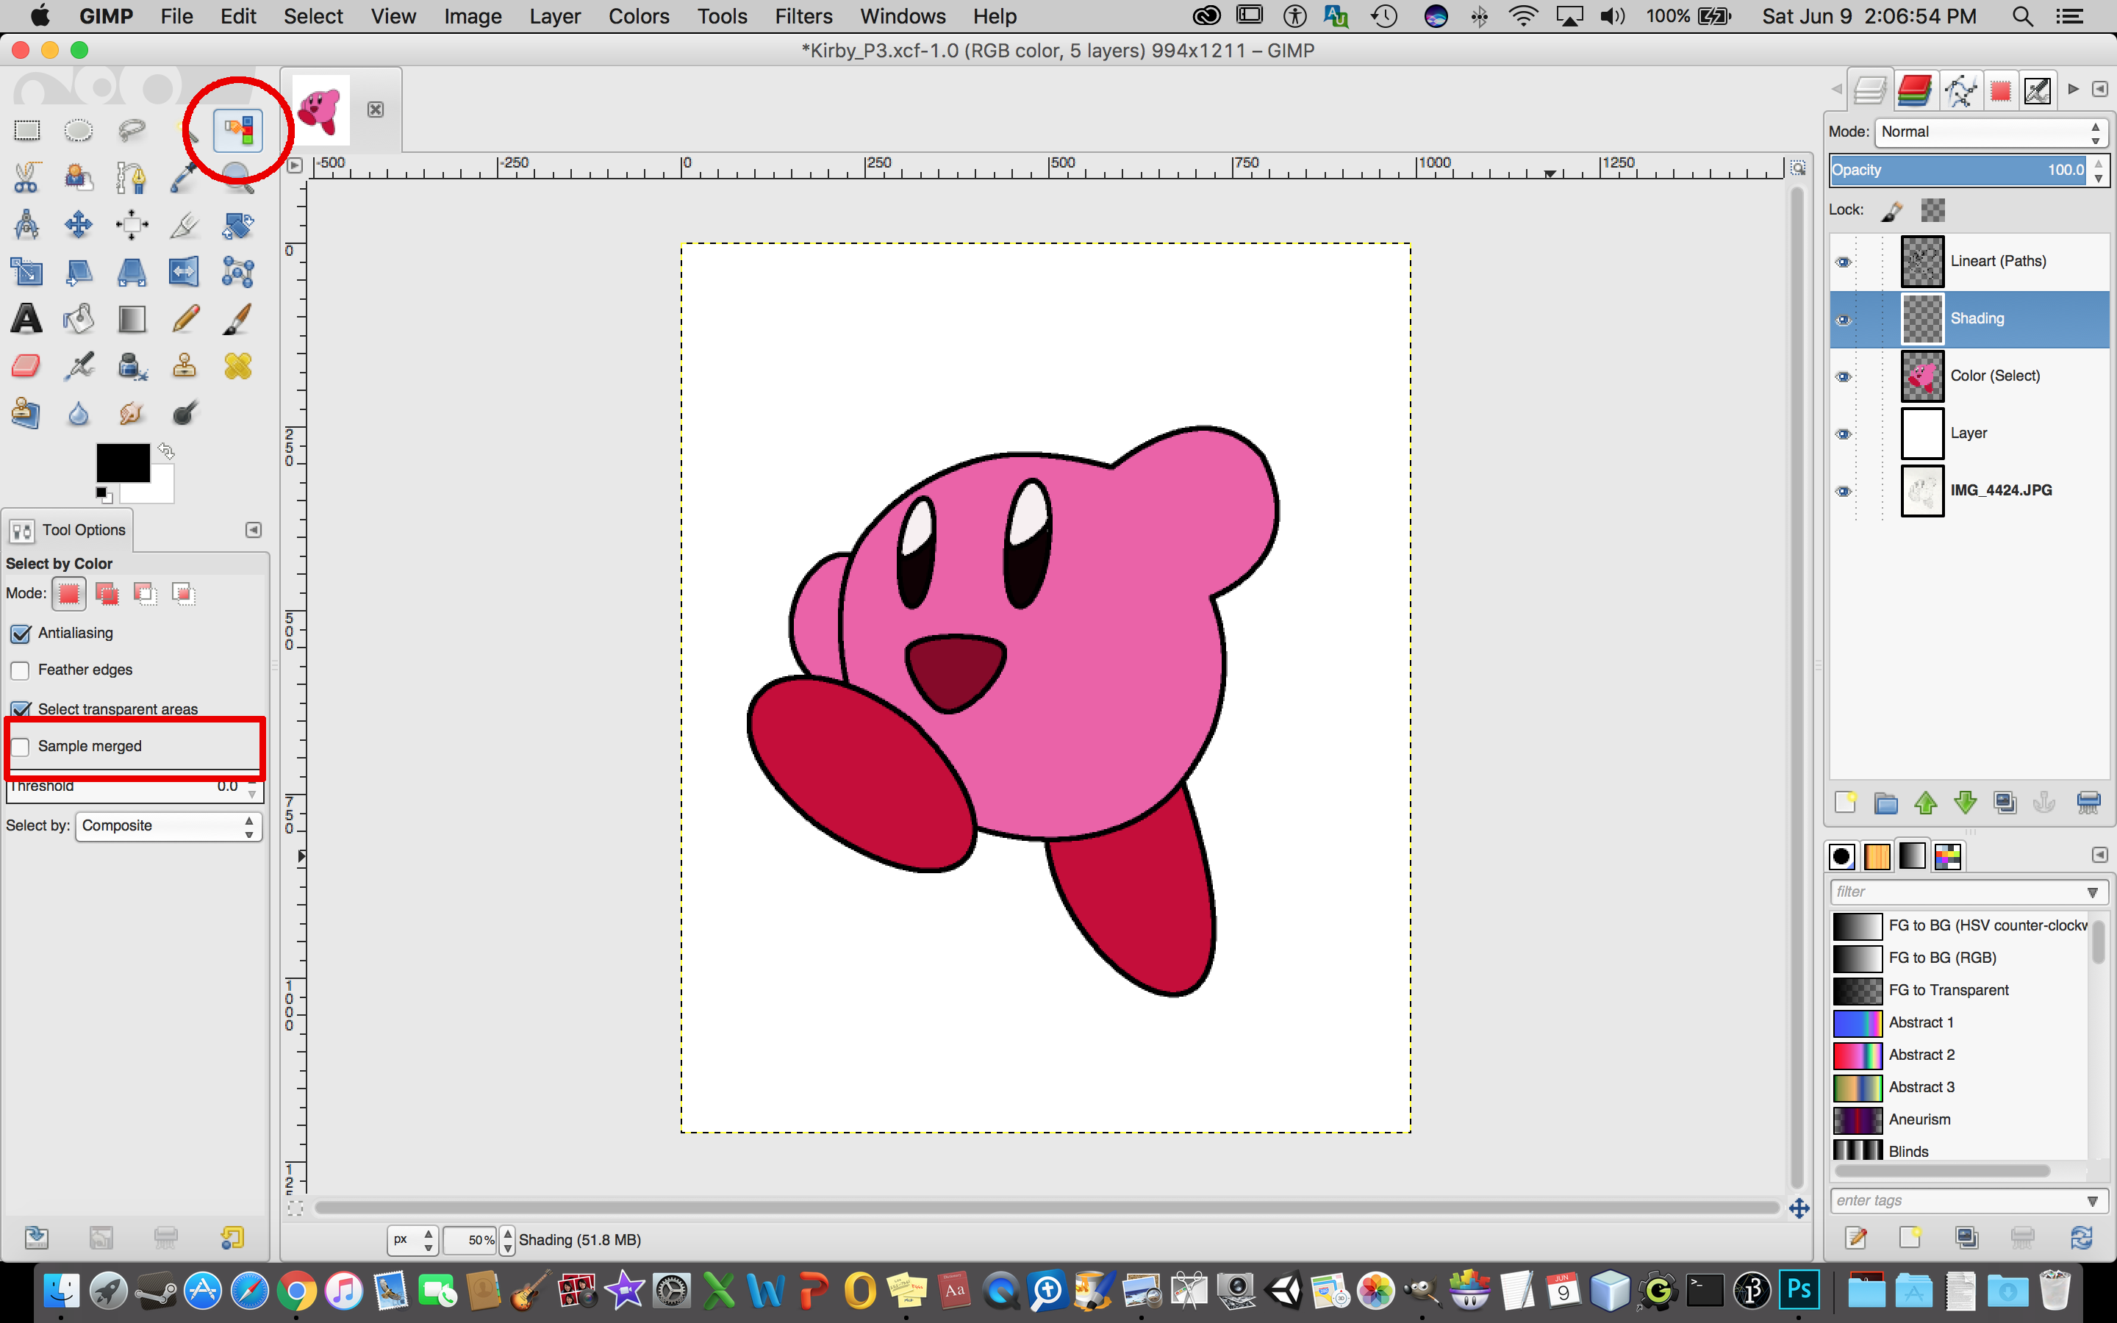2117x1323 pixels.
Task: Select the Ellipse Select tool
Action: (x=79, y=130)
